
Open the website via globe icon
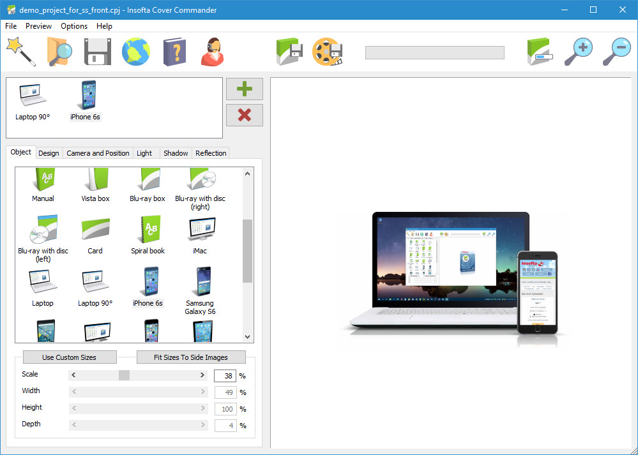click(x=136, y=52)
